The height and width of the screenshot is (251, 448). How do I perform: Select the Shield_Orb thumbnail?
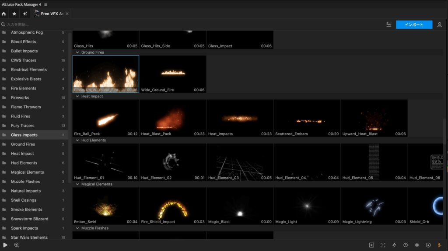pos(425,206)
